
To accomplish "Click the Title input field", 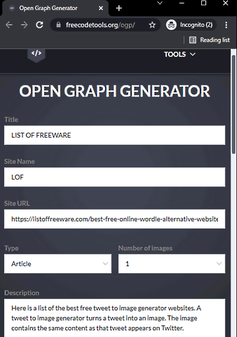I will coord(115,135).
